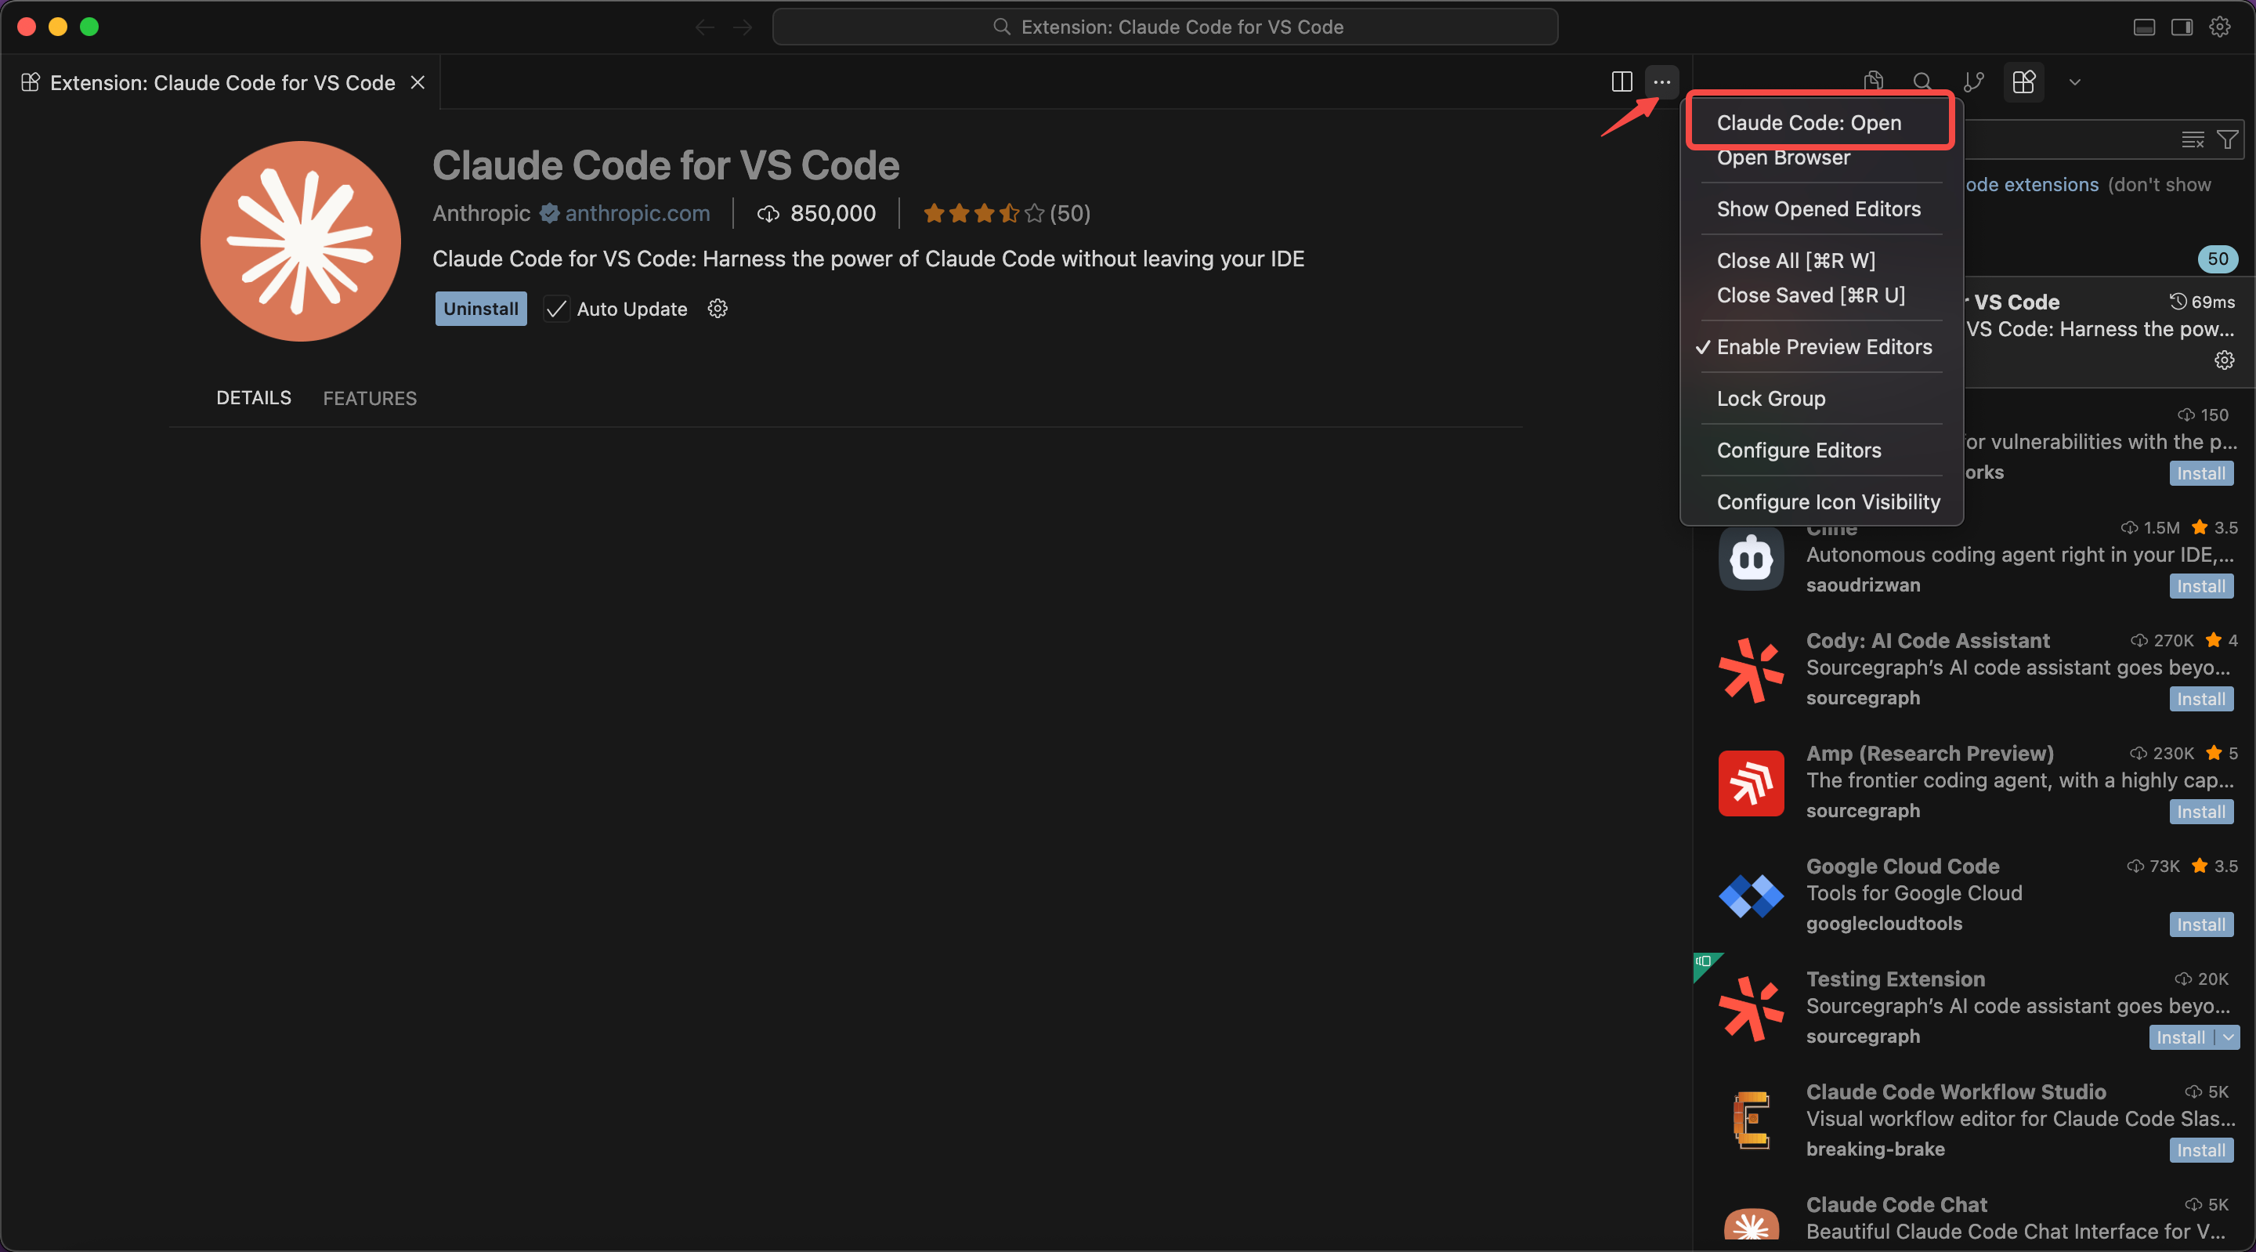The height and width of the screenshot is (1252, 2256).
Task: Install Cody: AI Code Assistant
Action: [x=2201, y=699]
